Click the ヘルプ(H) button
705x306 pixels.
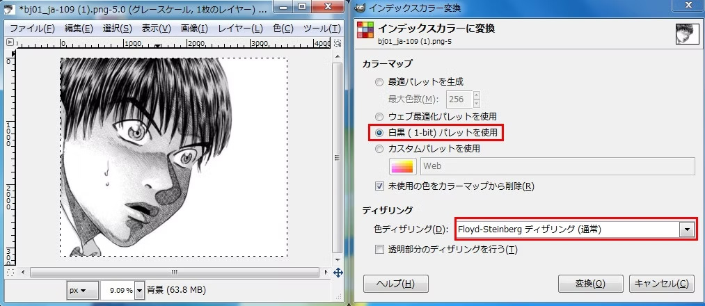click(396, 284)
